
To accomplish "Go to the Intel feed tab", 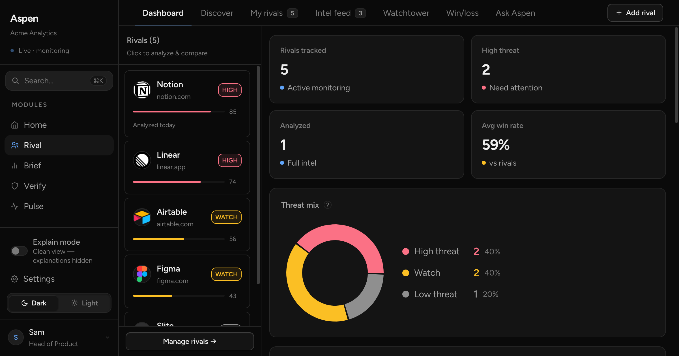I will tap(341, 13).
